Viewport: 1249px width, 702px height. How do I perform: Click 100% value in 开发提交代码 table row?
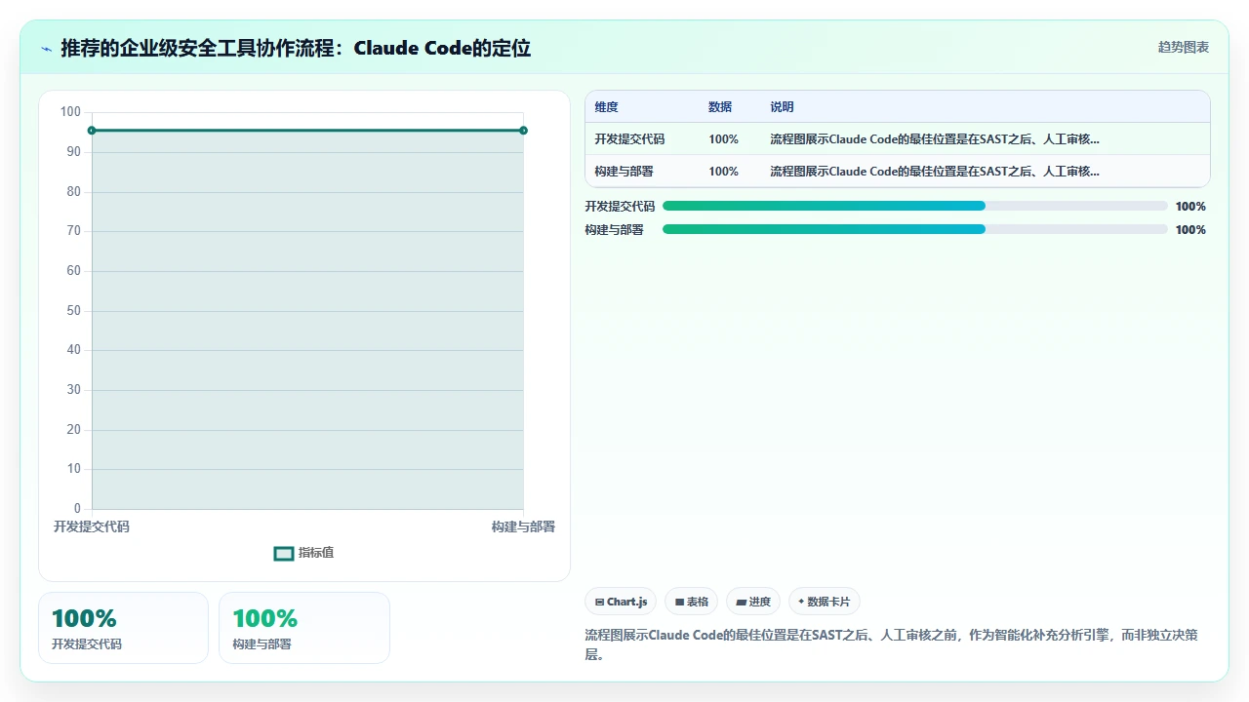723,139
